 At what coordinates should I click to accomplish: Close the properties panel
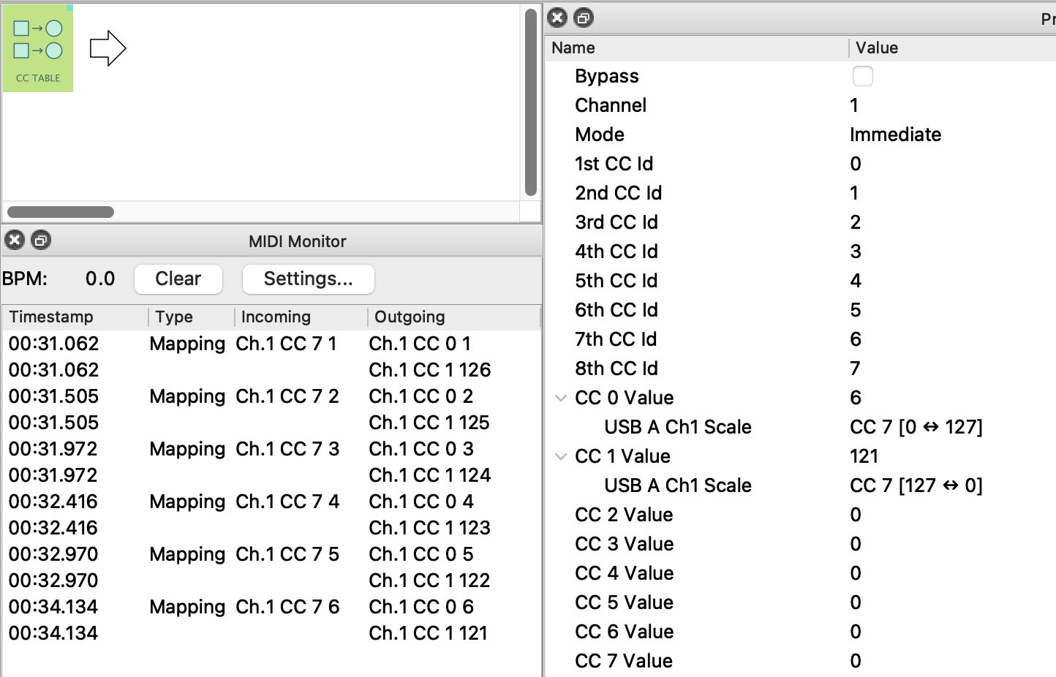coord(557,18)
